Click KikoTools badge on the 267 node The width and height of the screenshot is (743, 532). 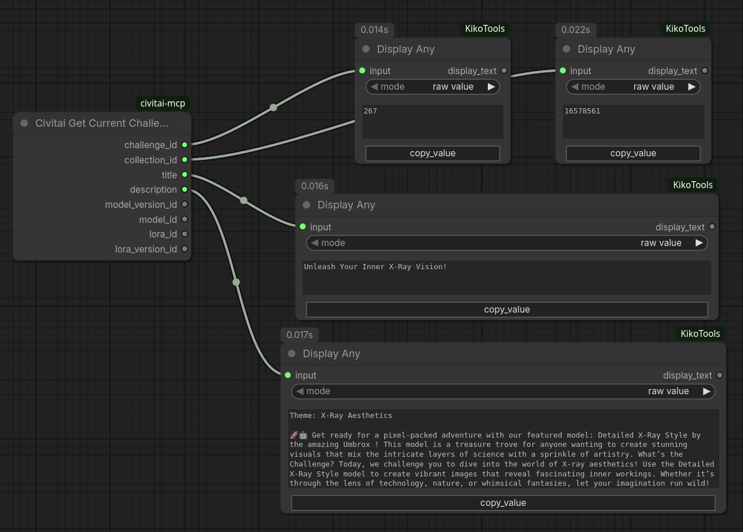[485, 28]
